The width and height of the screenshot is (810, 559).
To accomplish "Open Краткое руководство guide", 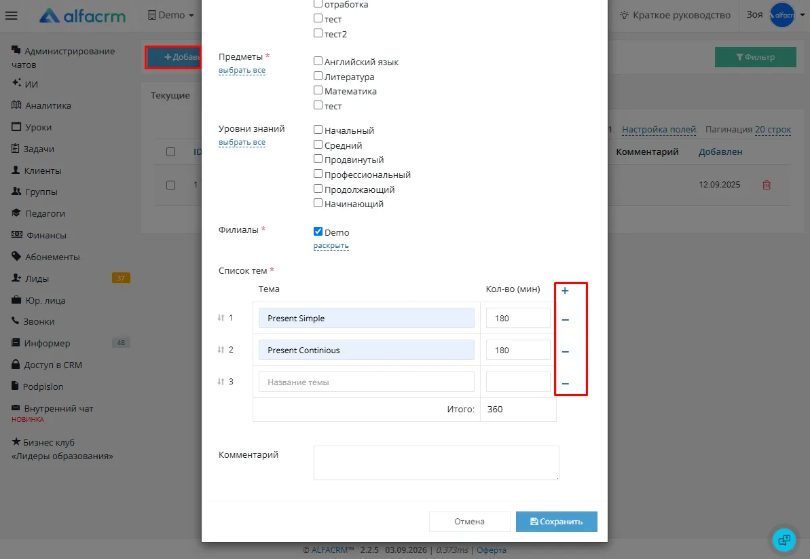I will (676, 16).
